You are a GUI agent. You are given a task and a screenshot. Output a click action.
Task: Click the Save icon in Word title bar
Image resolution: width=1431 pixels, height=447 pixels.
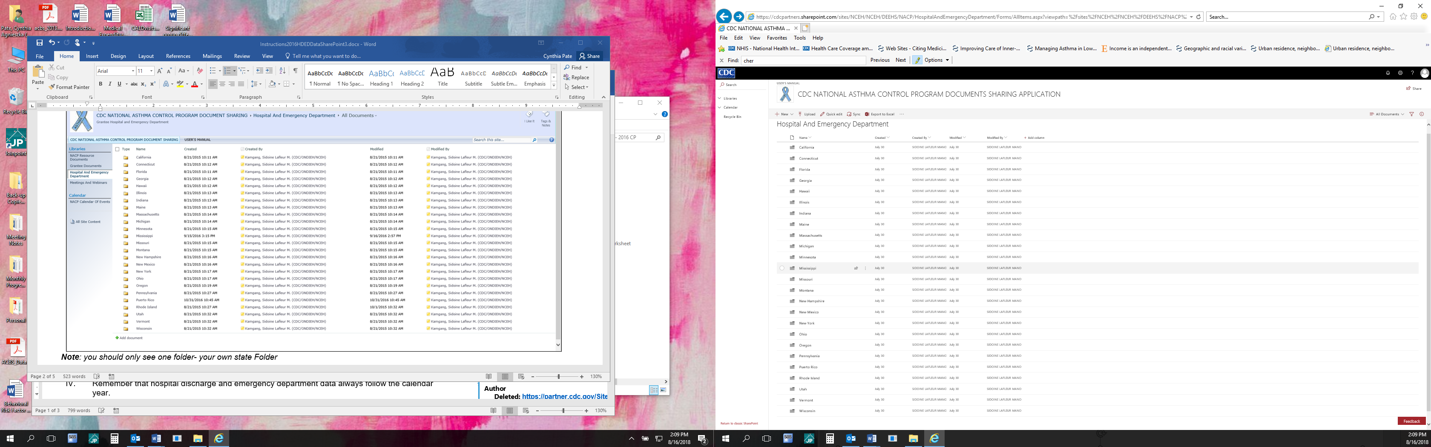coord(40,43)
